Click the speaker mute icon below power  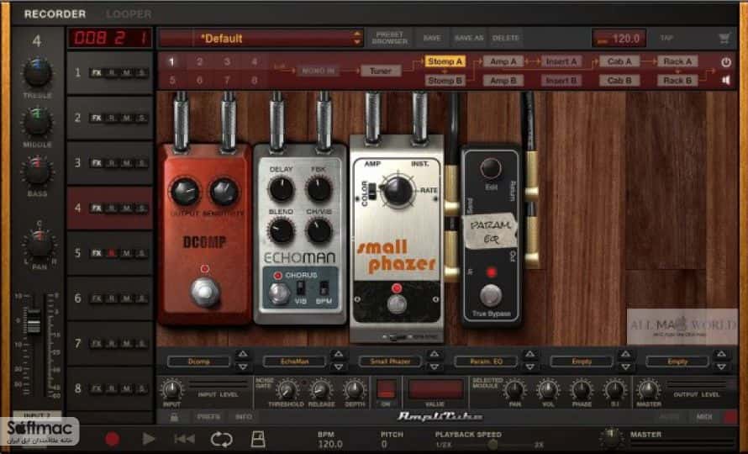click(725, 80)
